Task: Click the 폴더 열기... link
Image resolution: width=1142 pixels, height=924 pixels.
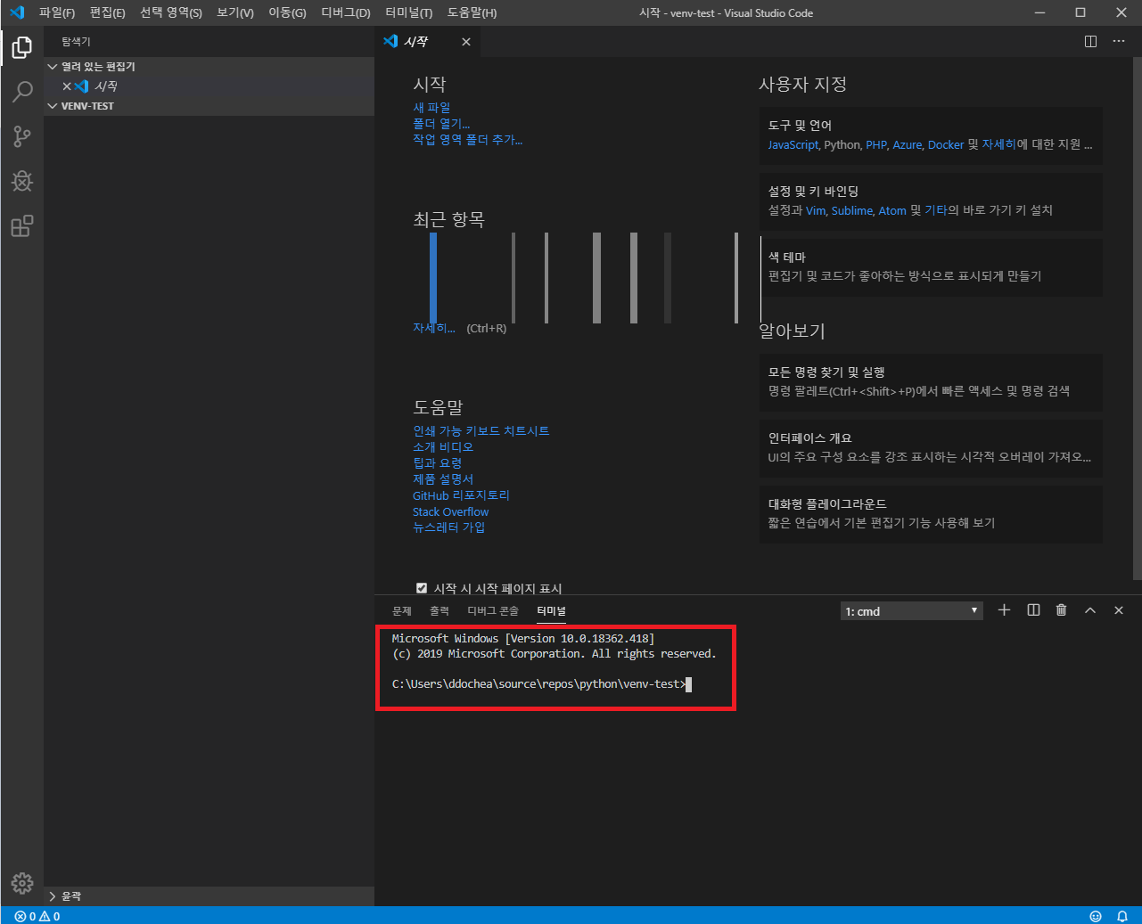Action: [x=441, y=124]
